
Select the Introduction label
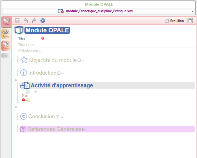point(42,73)
